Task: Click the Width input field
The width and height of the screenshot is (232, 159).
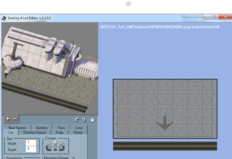Action: click(x=31, y=143)
